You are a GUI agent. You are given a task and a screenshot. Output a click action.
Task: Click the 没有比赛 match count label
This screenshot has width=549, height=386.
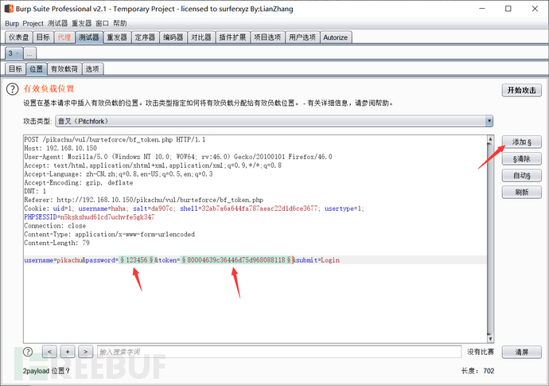tap(481, 352)
